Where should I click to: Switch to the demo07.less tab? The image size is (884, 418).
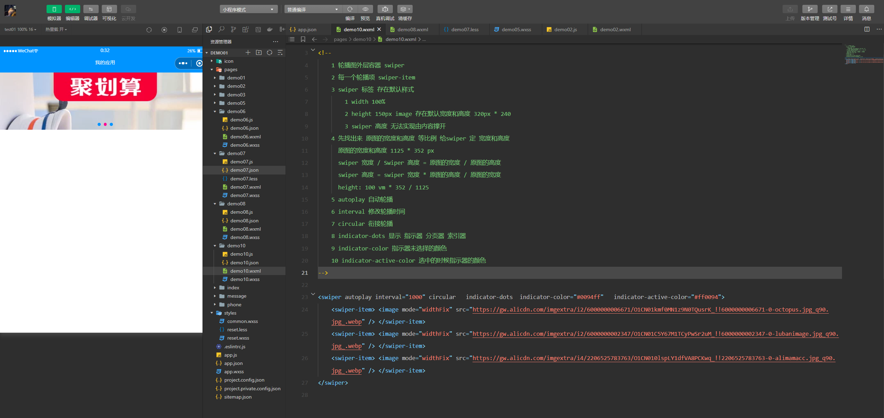[x=465, y=29]
